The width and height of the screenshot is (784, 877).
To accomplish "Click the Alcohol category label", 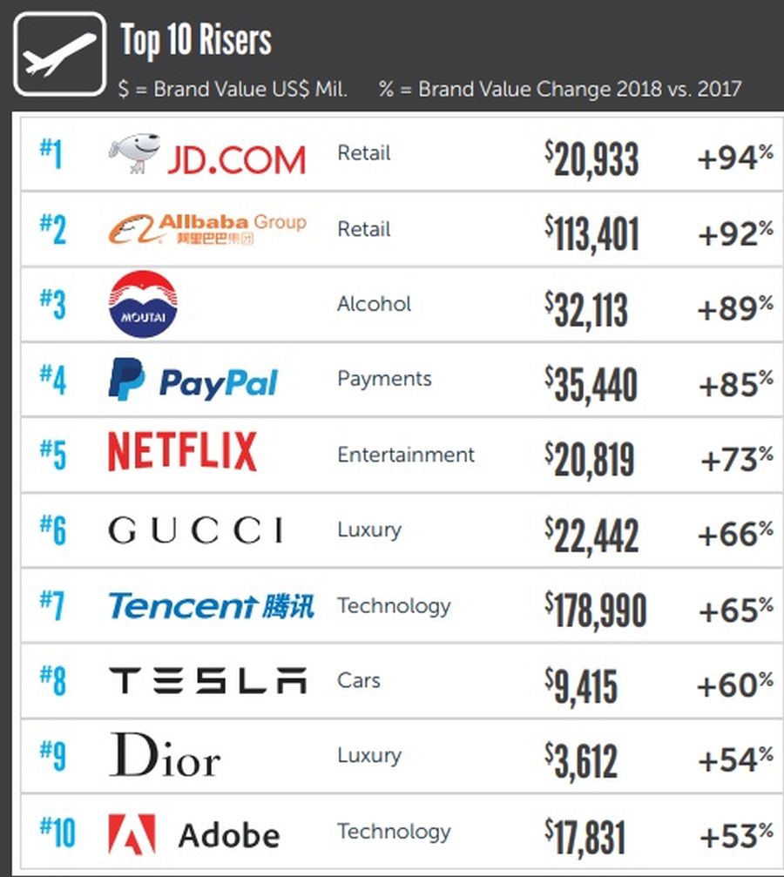I will [374, 304].
